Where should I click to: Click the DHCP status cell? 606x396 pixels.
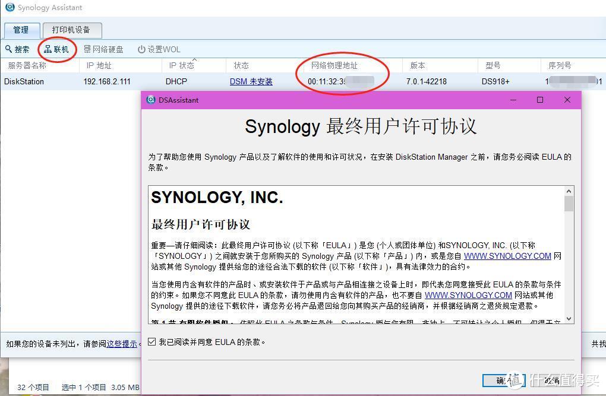point(176,81)
